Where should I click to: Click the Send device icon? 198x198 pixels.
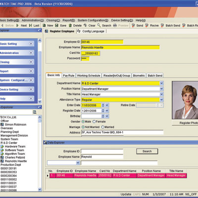[133, 25]
